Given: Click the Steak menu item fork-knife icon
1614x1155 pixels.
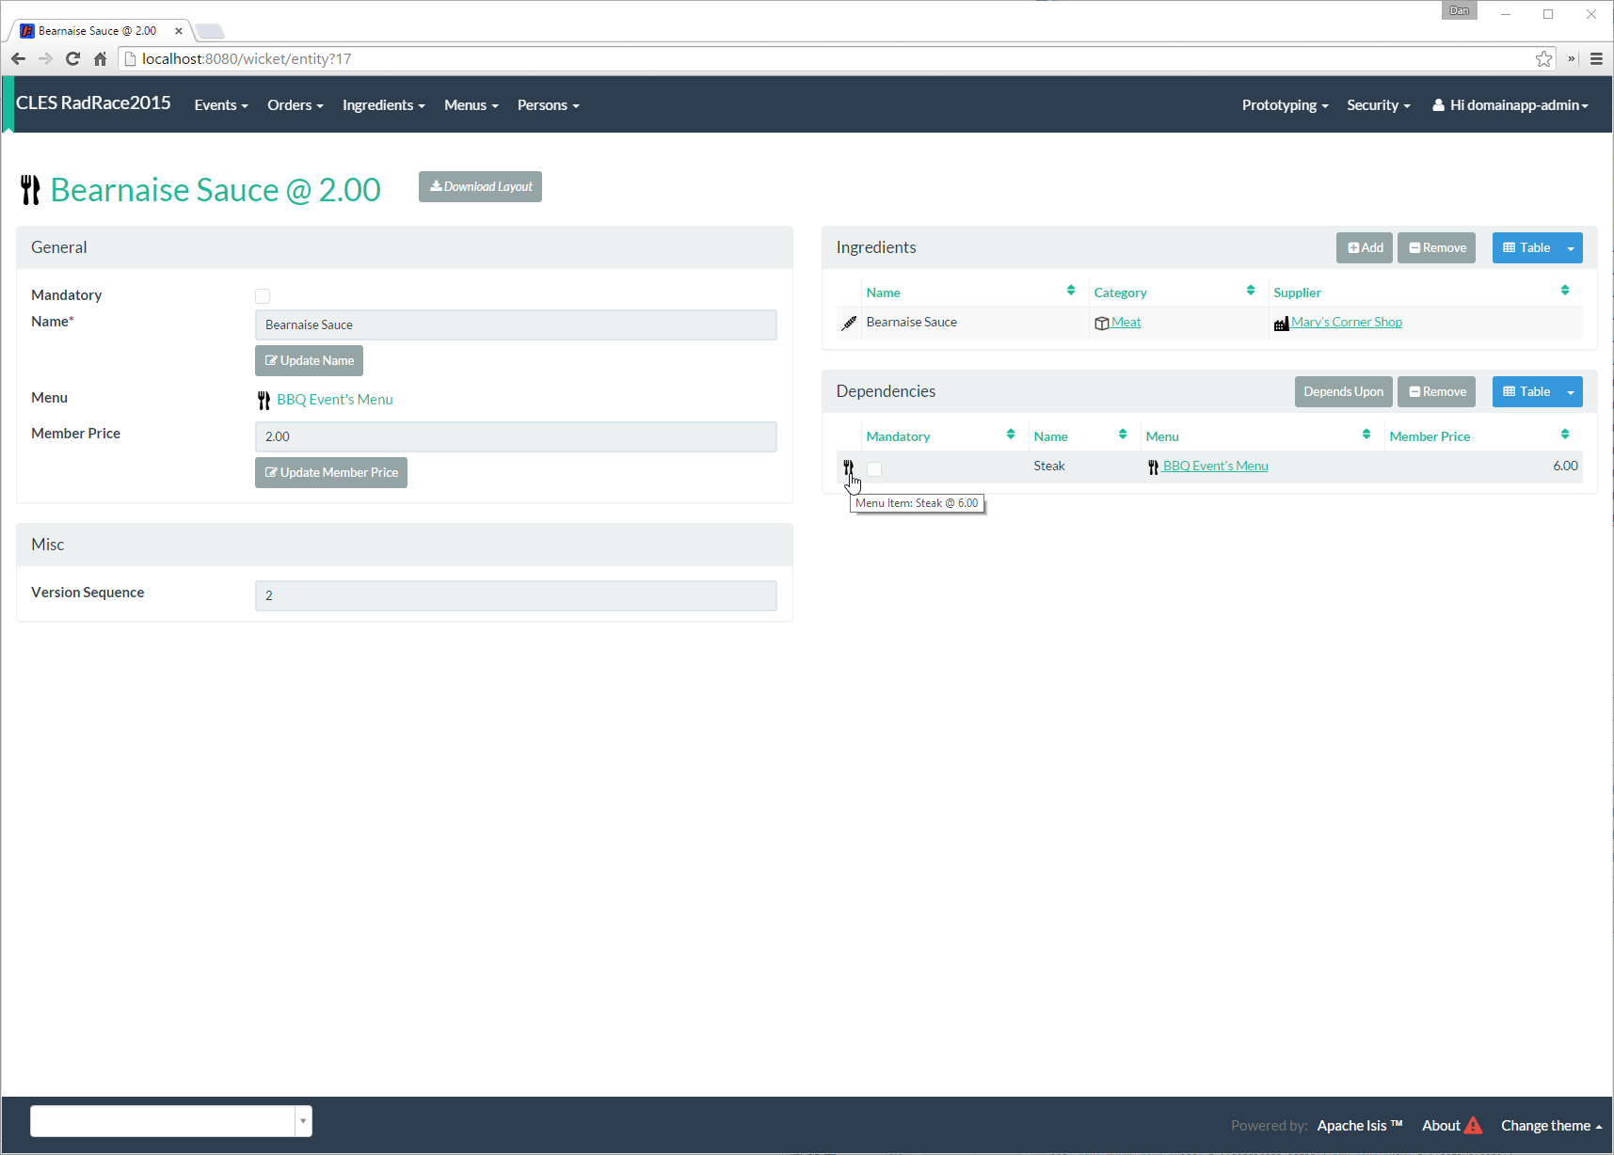Looking at the screenshot, I should pos(848,467).
